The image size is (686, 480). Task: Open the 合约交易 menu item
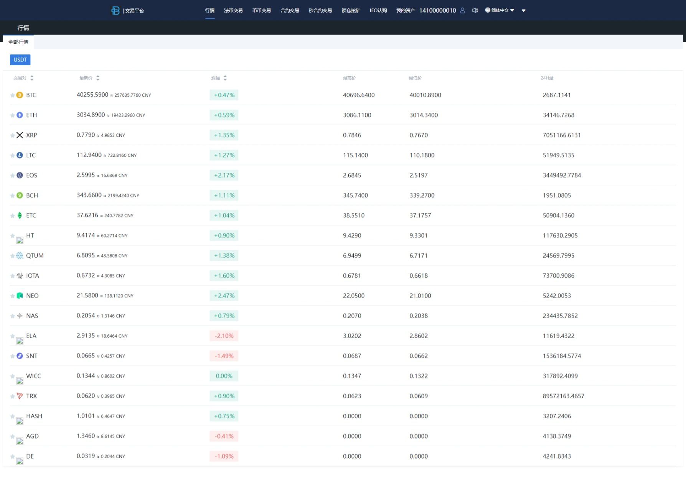point(290,10)
